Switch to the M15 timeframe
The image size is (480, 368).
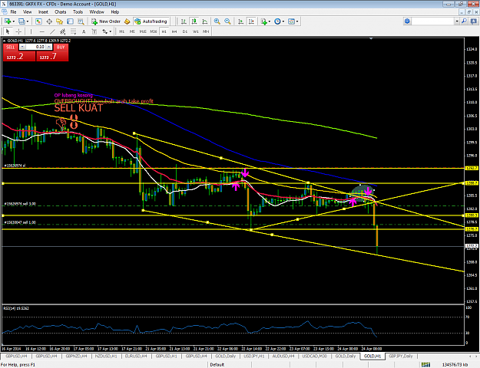[x=143, y=31]
